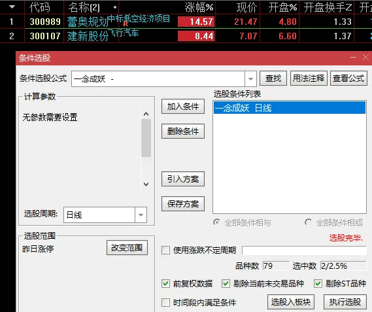Click the 选中数 field 2/2.5%
The width and height of the screenshot is (372, 312).
point(343,266)
